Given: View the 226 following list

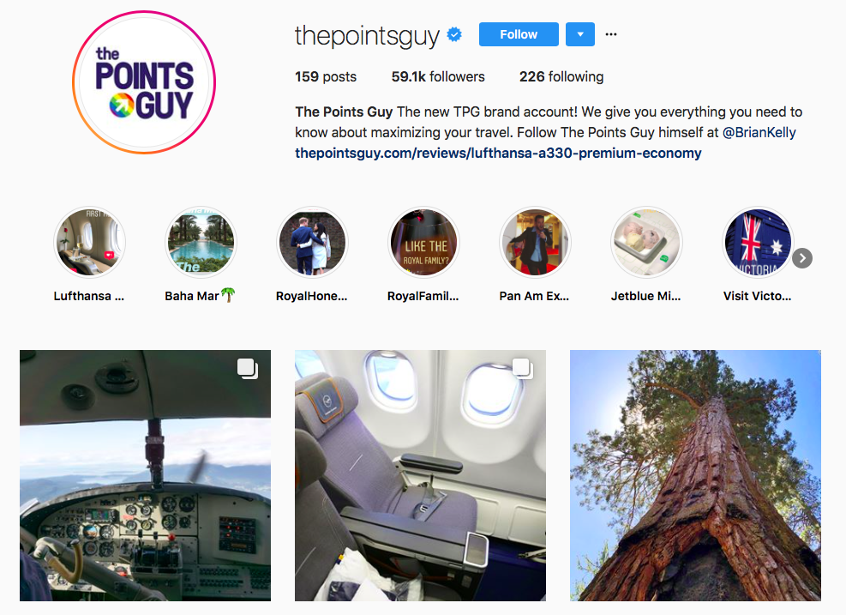Looking at the screenshot, I should (x=561, y=76).
